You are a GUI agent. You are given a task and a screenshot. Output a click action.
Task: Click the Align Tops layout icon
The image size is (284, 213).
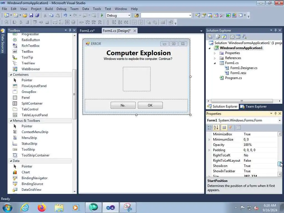click(x=35, y=22)
